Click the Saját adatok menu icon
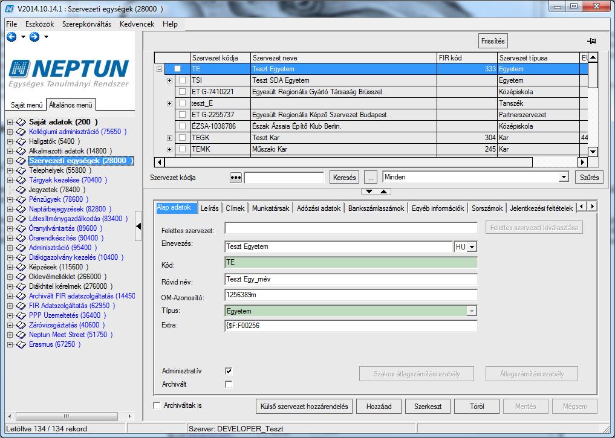The width and height of the screenshot is (615, 438). 21,122
